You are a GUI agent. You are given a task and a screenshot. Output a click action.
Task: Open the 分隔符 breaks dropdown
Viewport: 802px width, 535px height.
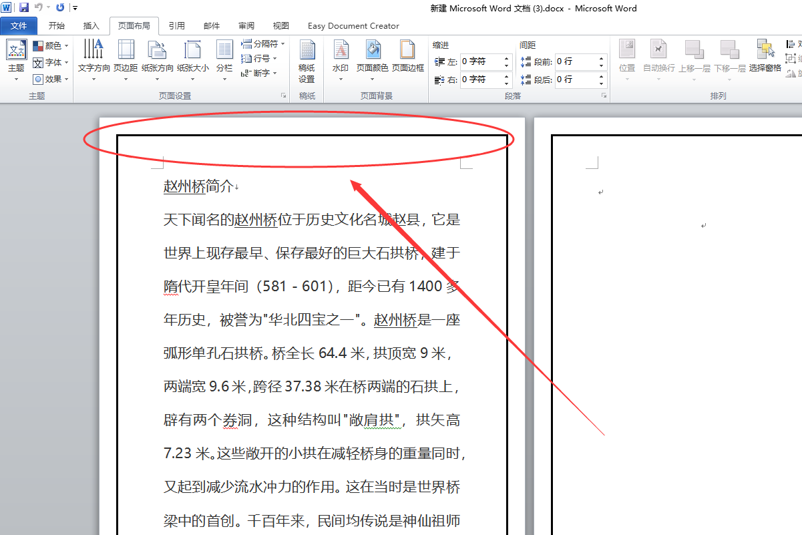262,43
